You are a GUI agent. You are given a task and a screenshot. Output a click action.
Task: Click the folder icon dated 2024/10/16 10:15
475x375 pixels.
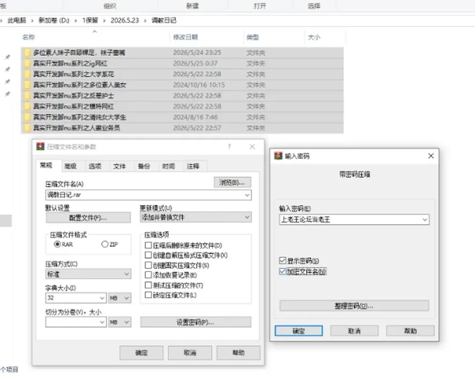[27, 85]
